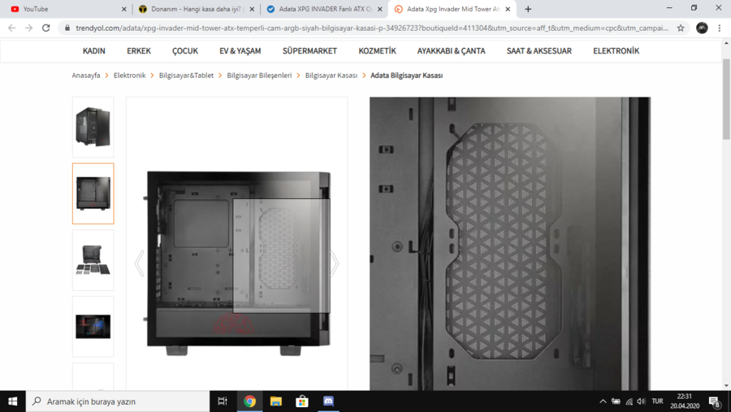The height and width of the screenshot is (412, 731).
Task: Open Microsoft Store from taskbar
Action: 302,401
